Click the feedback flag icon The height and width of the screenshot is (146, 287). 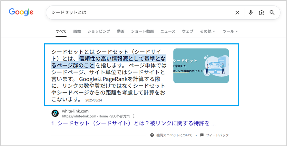coord(202,135)
